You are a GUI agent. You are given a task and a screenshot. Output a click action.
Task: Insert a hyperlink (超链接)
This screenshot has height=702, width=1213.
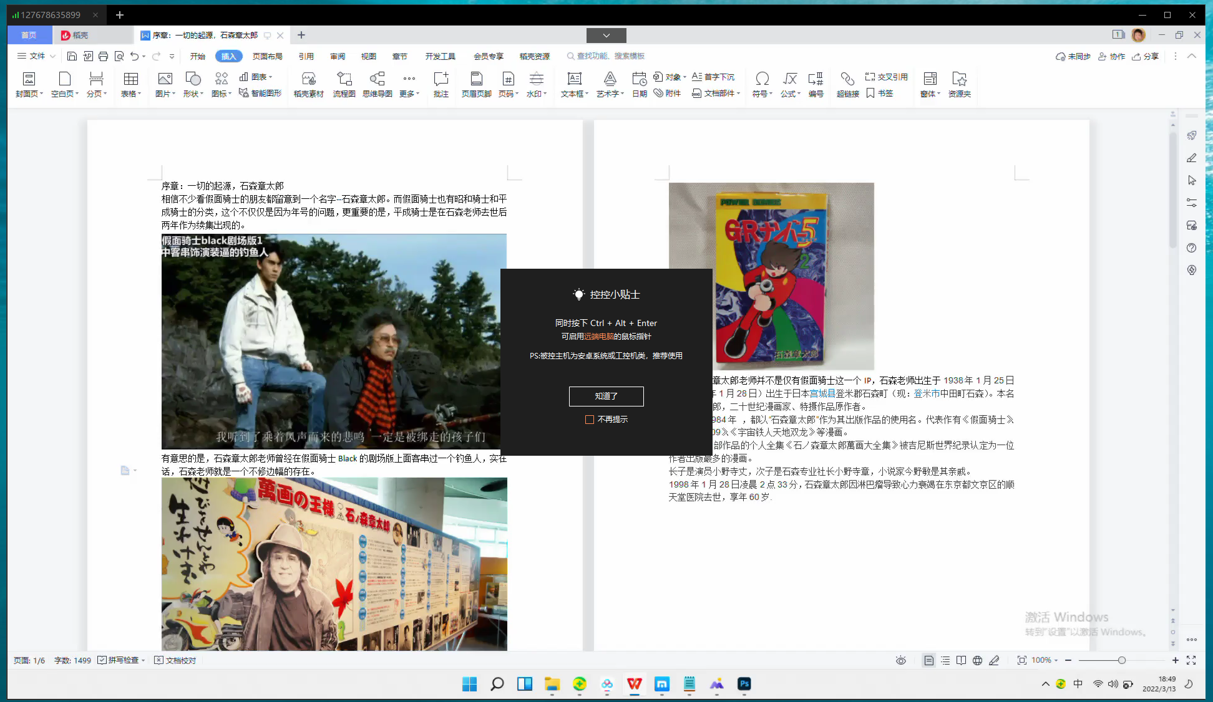pos(847,85)
